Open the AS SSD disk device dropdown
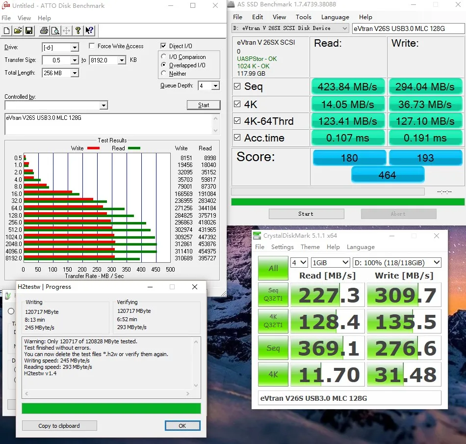 point(290,28)
